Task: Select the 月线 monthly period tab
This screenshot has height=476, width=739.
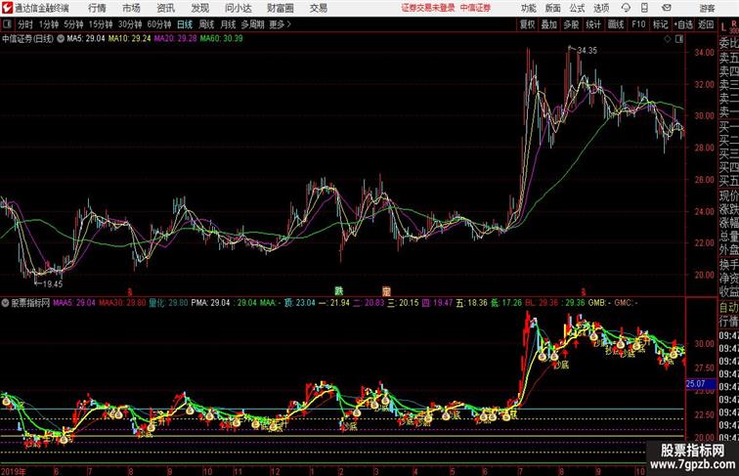Action: point(228,24)
